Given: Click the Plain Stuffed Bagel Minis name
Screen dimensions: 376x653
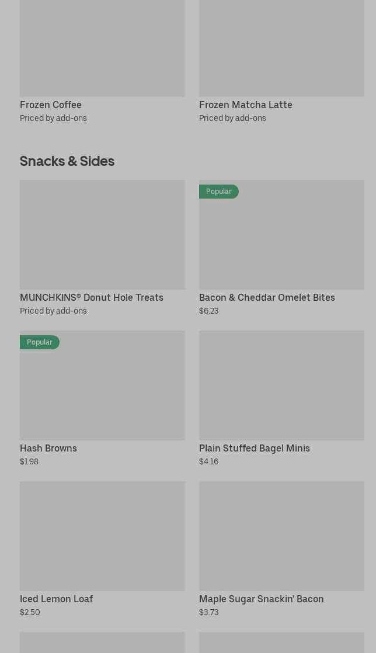Looking at the screenshot, I should pyautogui.click(x=254, y=449).
